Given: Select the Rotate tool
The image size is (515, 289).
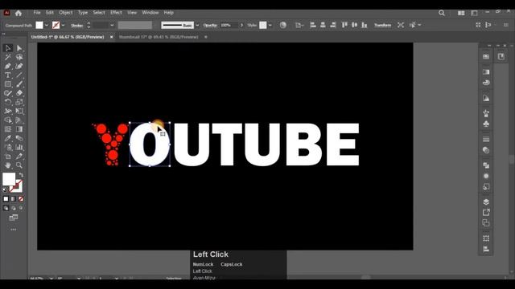Looking at the screenshot, I should 8,102.
